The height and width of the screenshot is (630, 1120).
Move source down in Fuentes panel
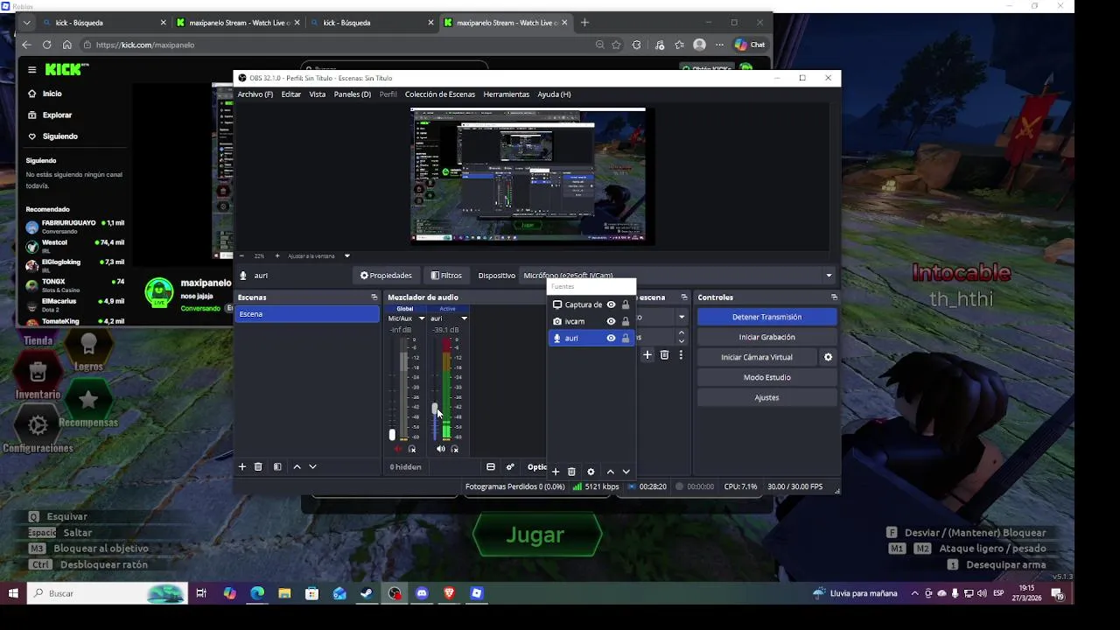click(626, 472)
